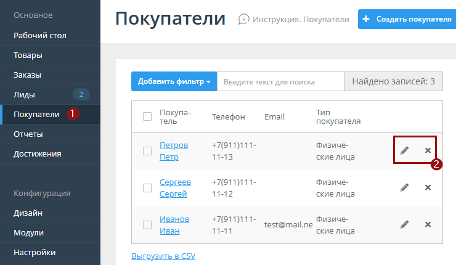Edit Иванов Иван with pencil icon
This screenshot has width=456, height=265.
pos(404,224)
